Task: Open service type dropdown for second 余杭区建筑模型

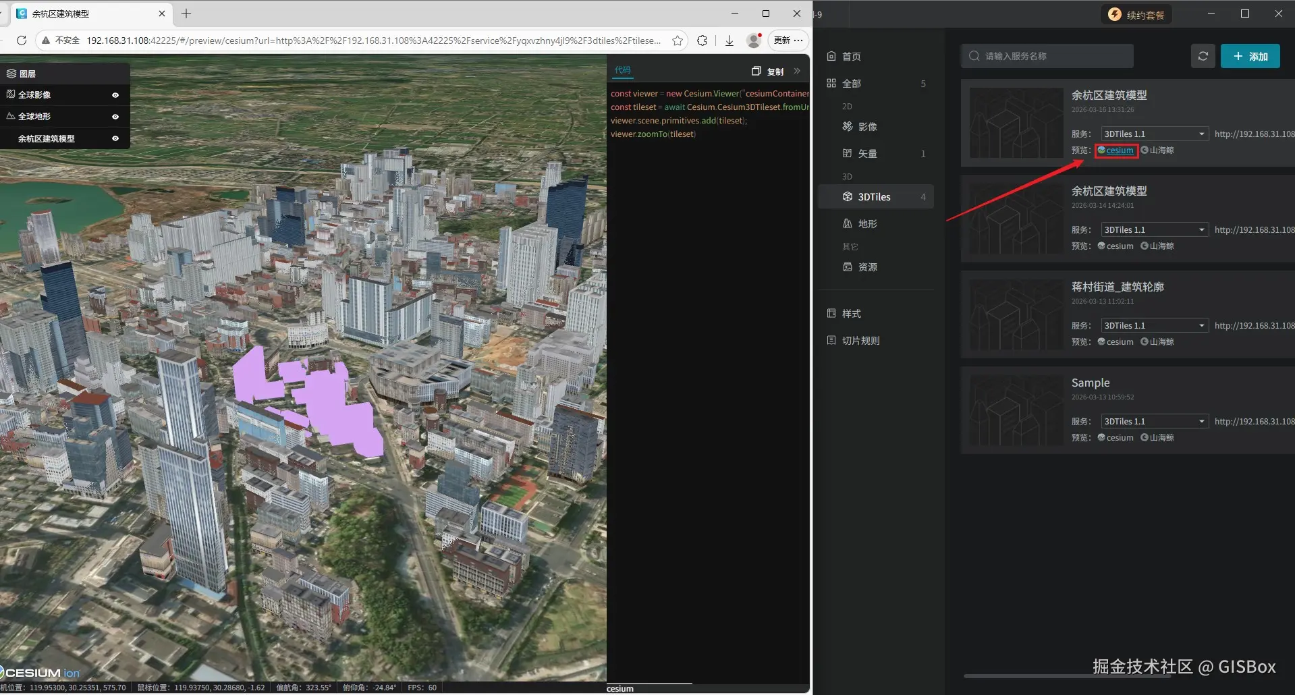Action: tap(1154, 230)
